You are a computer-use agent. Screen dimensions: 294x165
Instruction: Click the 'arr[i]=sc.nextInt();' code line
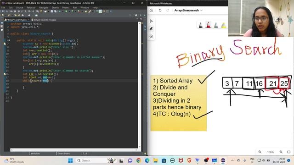[44, 64]
